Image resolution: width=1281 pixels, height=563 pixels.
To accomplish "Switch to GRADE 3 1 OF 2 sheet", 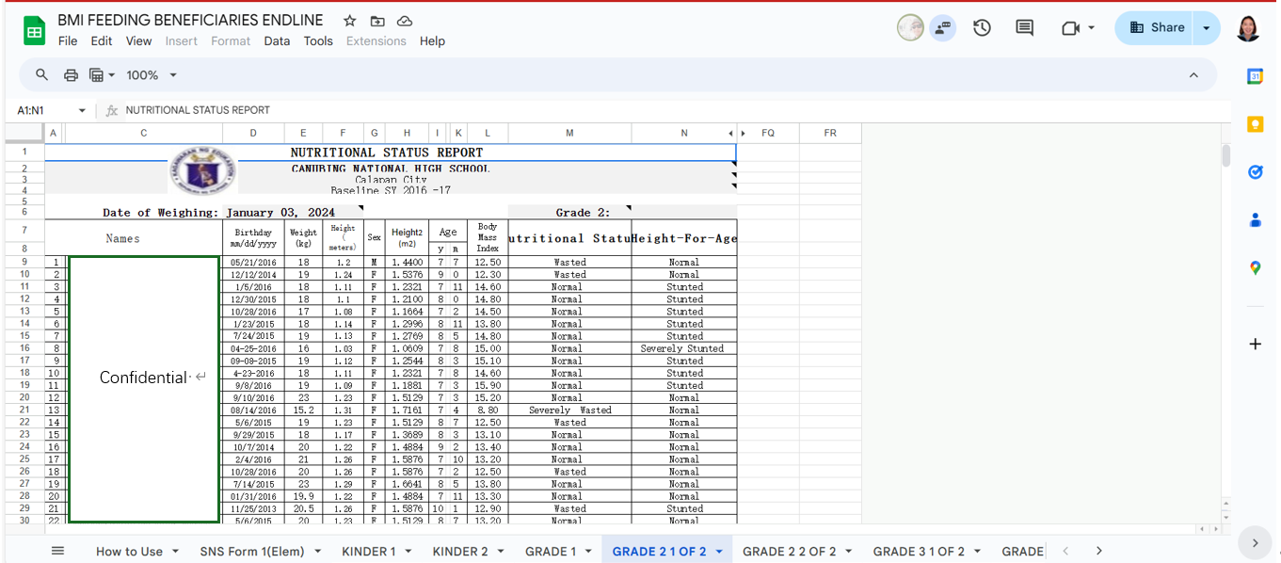I will pyautogui.click(x=919, y=552).
